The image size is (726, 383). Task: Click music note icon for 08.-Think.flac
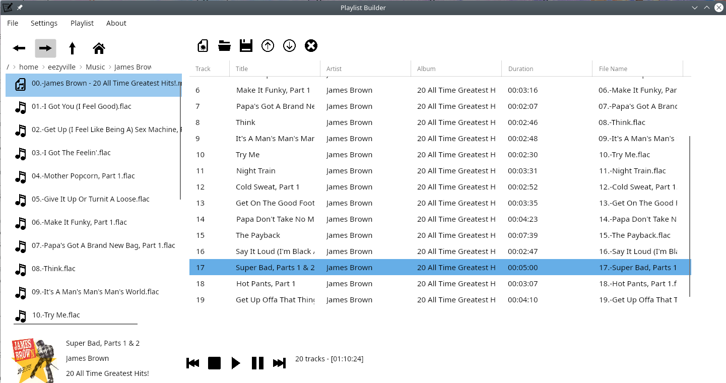[x=20, y=269]
